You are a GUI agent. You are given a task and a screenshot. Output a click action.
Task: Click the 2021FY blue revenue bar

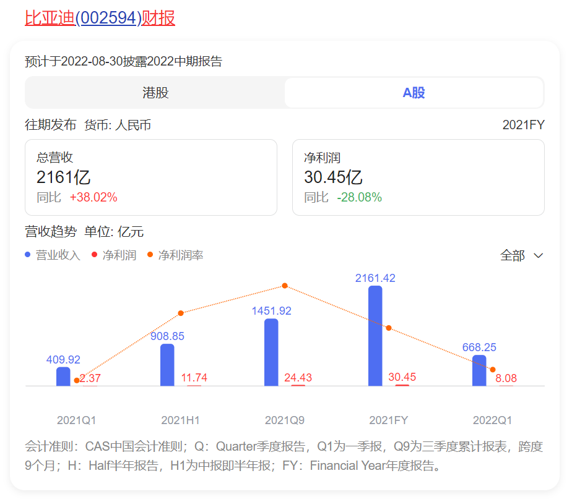coord(375,336)
